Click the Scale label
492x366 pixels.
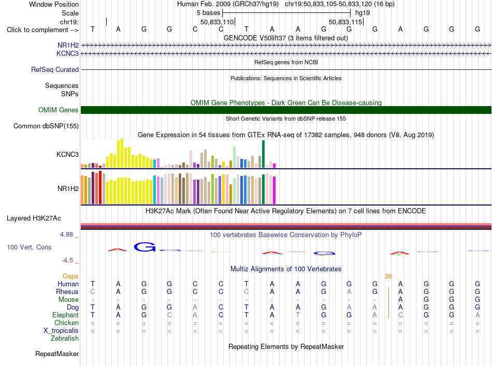[70, 13]
